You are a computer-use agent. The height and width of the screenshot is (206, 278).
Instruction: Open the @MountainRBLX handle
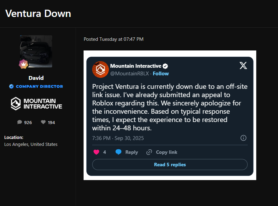(130, 74)
